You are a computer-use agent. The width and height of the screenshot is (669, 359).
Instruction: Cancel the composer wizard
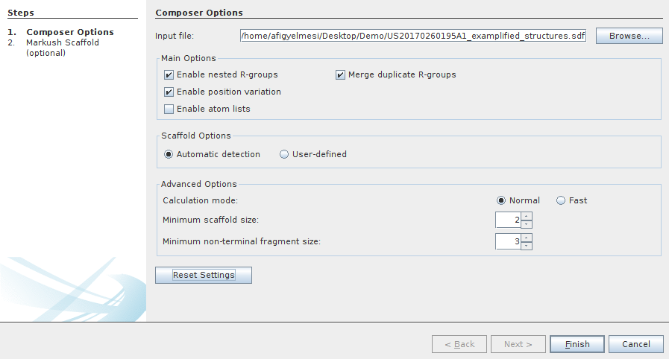[635, 344]
